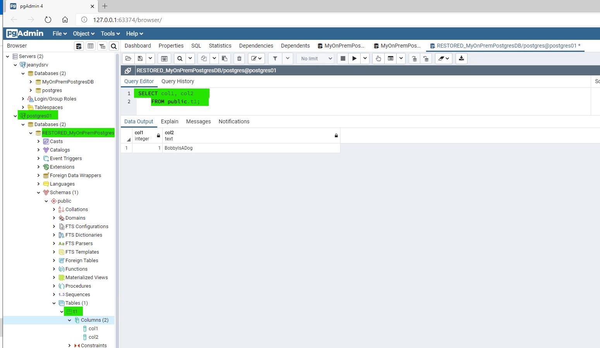This screenshot has width=600, height=348.
Task: Execute the query with play button
Action: [x=354, y=58]
